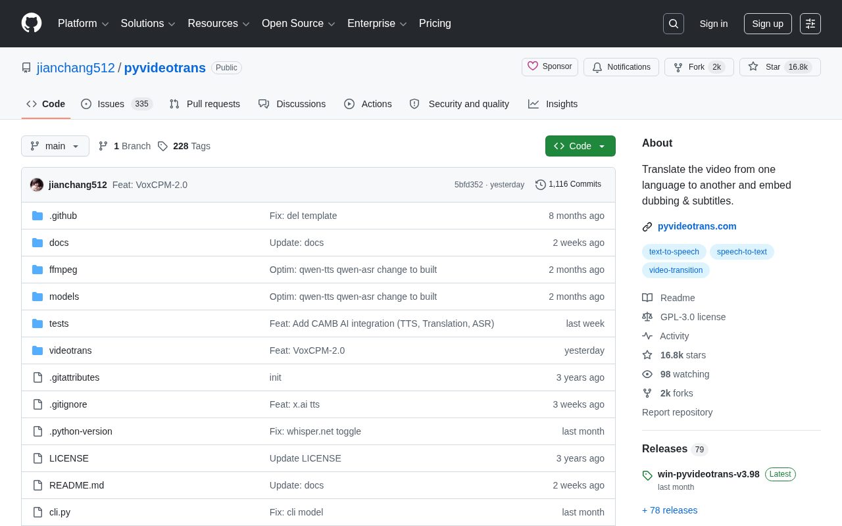View the 1 Branch link
The height and width of the screenshot is (526, 842).
pos(124,146)
